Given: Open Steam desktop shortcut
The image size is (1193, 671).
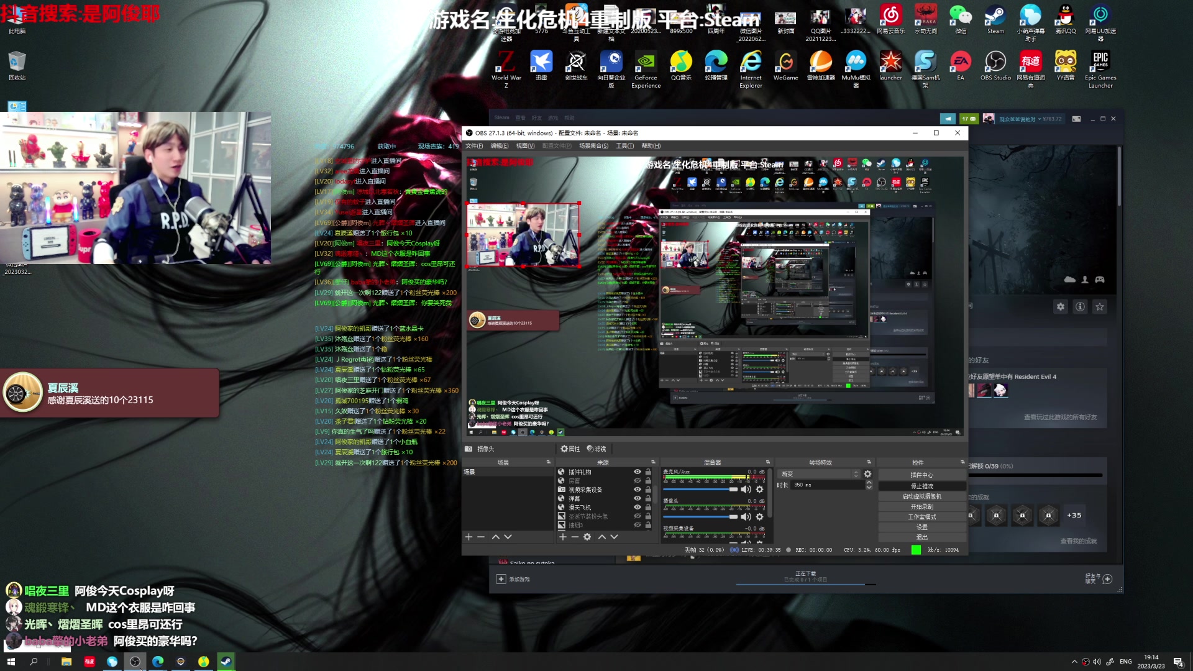Looking at the screenshot, I should [995, 19].
